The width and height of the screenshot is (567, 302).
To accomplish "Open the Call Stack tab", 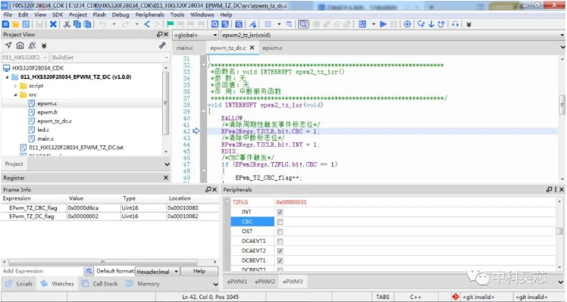I will tap(101, 284).
